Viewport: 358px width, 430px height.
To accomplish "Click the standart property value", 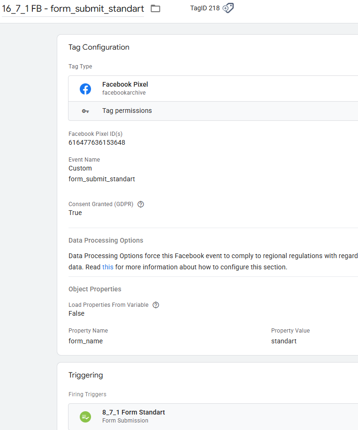I will [x=284, y=341].
